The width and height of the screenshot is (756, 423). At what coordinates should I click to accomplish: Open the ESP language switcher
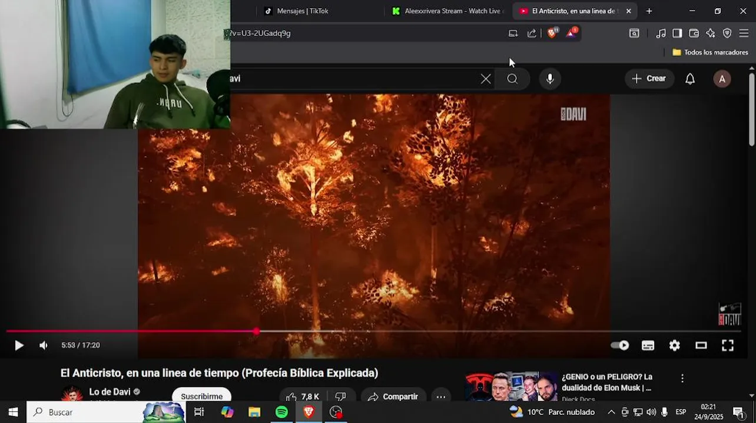[x=681, y=412]
